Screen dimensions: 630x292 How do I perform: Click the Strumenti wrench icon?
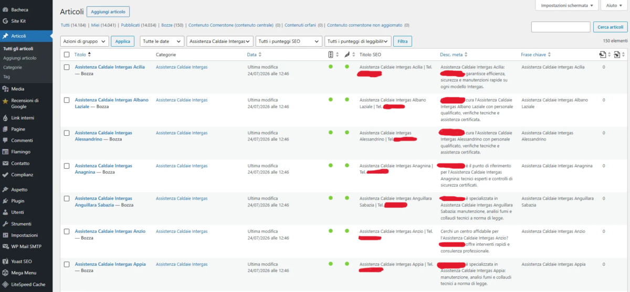5,224
